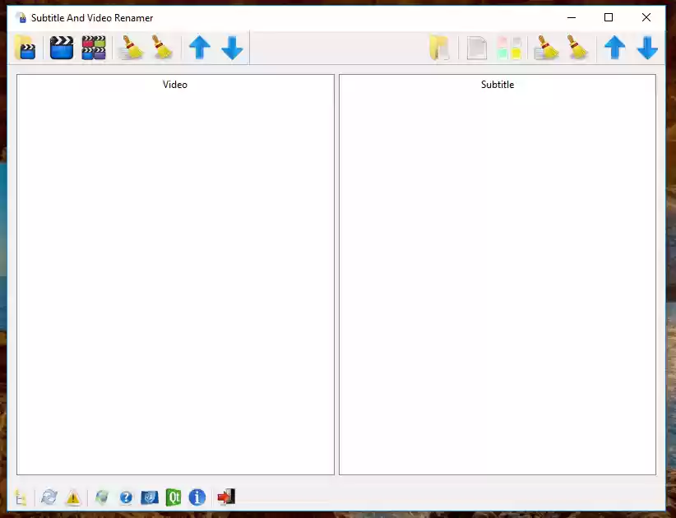This screenshot has height=518, width=676.
Task: Remove selected video with second left broom
Action: (x=162, y=48)
